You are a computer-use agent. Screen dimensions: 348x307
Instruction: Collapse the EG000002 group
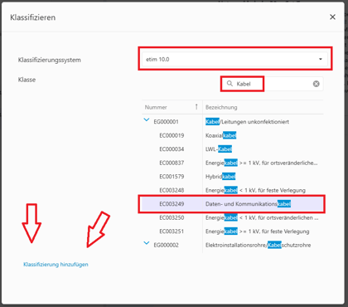(x=147, y=243)
